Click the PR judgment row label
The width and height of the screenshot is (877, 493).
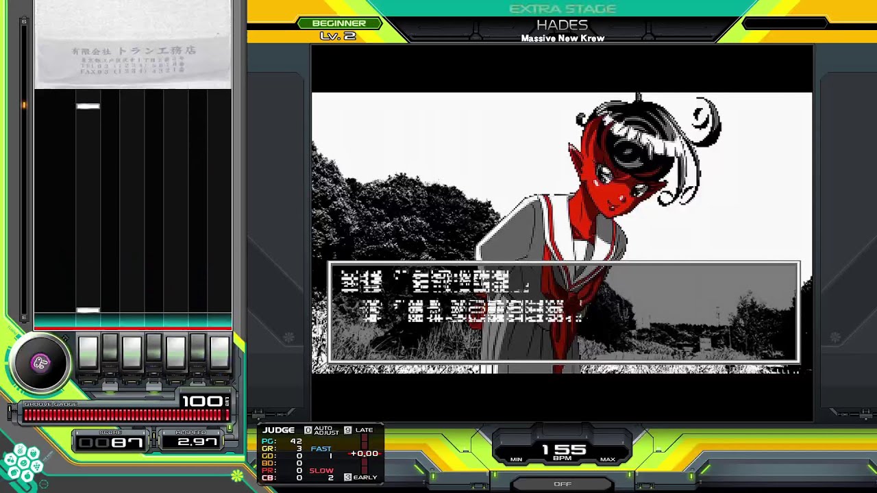click(268, 471)
